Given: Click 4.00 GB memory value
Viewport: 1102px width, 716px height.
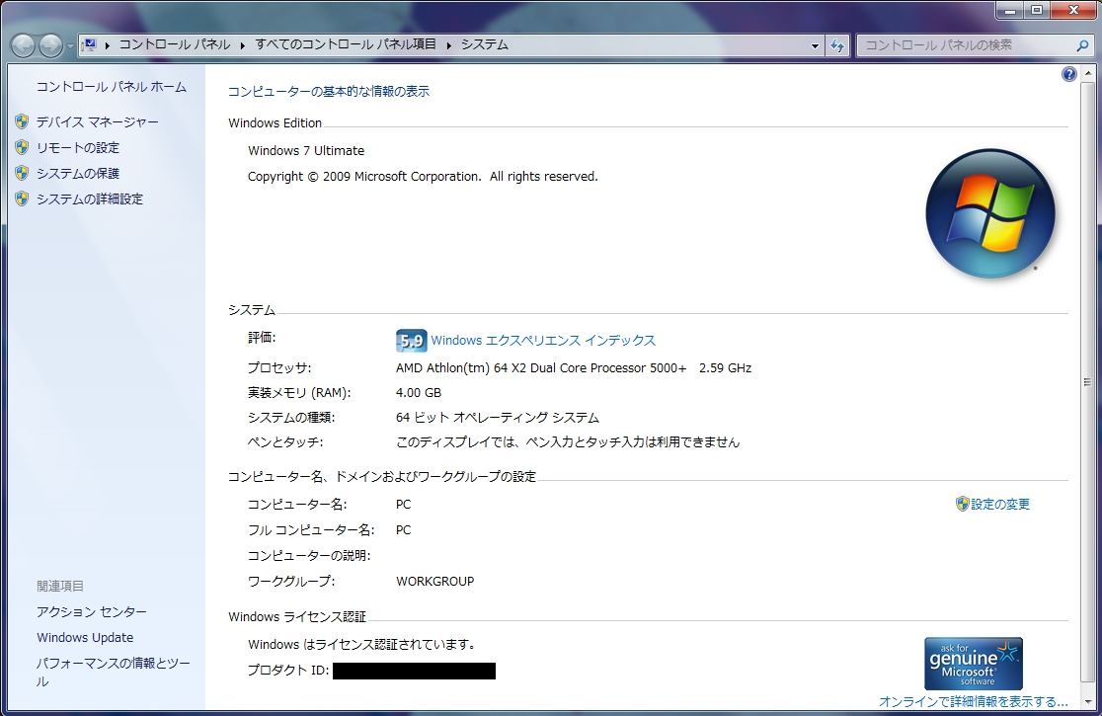Looking at the screenshot, I should [418, 393].
